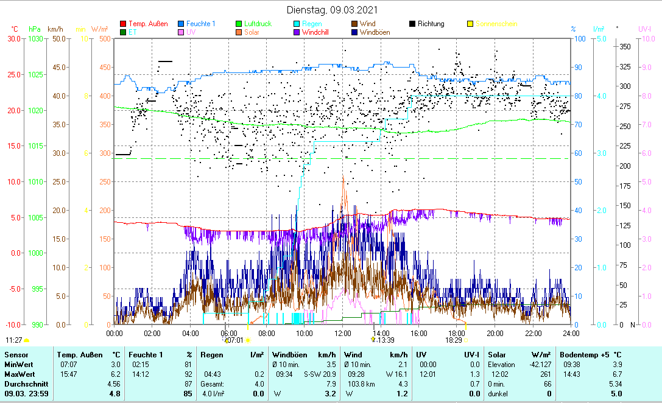Click the black Richtung legend square
The image size is (662, 403).
tap(412, 24)
